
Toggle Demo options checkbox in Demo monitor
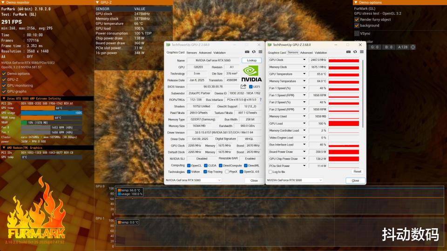pyautogui.click(x=4, y=73)
